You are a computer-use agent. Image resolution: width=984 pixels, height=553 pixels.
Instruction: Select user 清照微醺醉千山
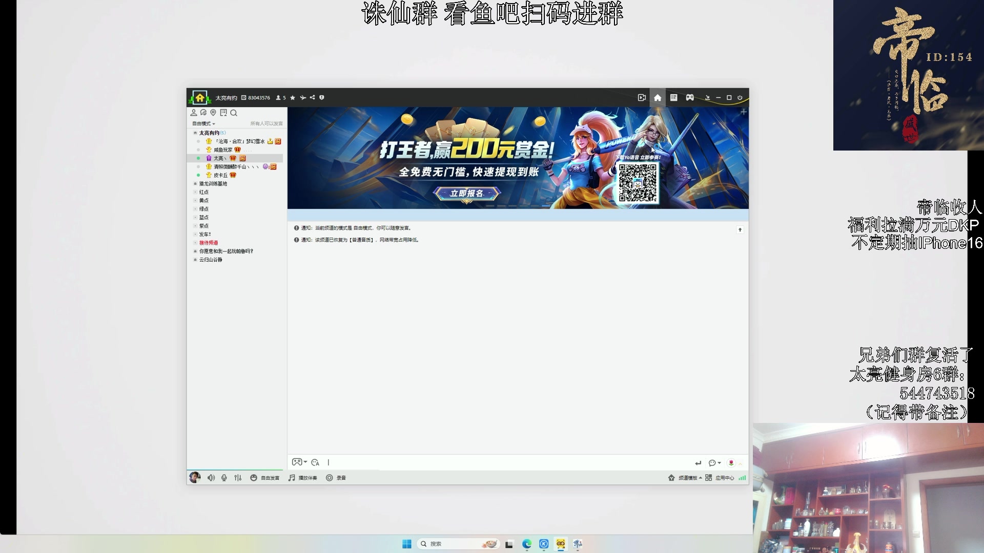tap(236, 167)
